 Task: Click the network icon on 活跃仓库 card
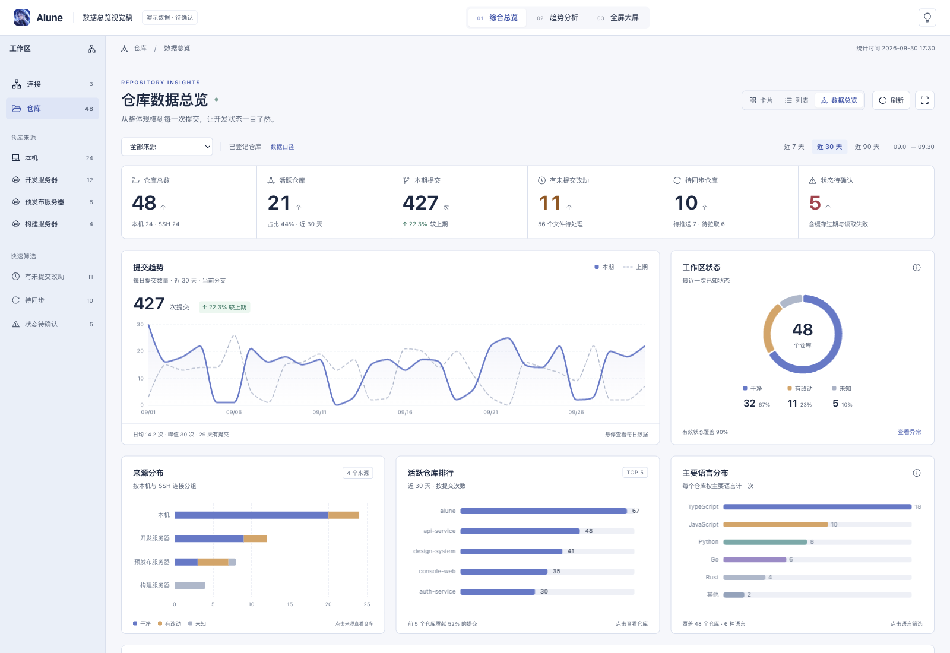(x=271, y=180)
